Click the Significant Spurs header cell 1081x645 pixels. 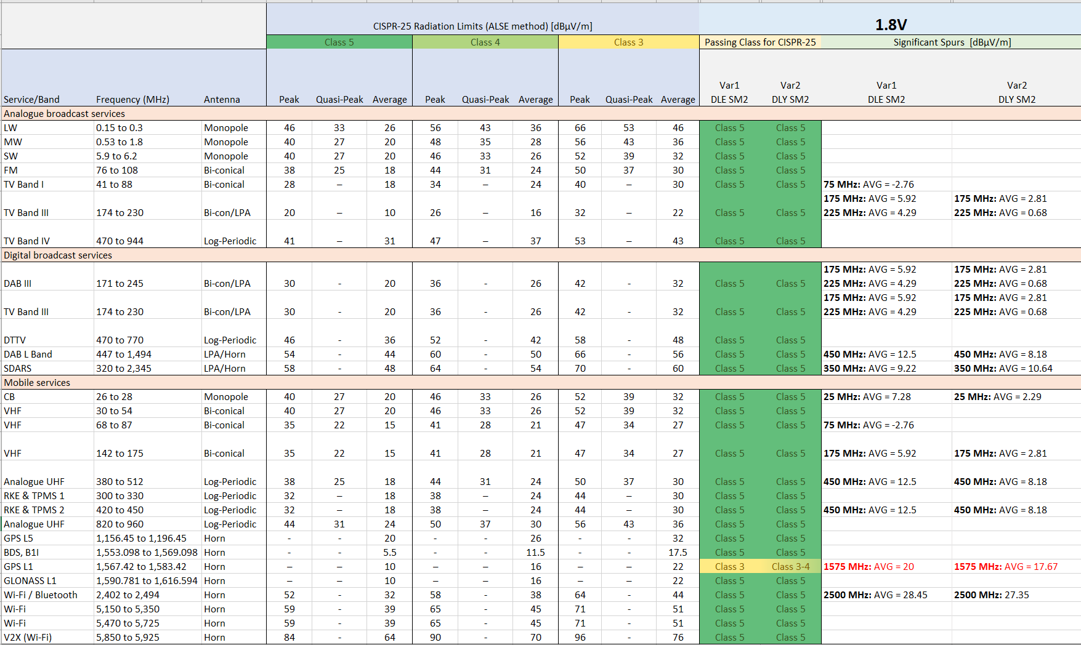pyautogui.click(x=952, y=42)
